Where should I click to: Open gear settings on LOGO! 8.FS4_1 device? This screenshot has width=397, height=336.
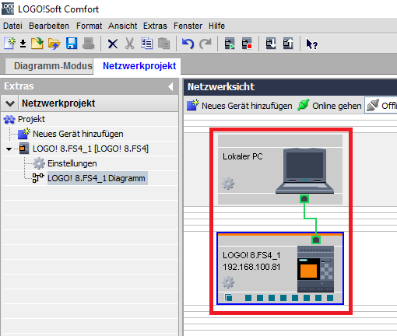click(x=228, y=282)
